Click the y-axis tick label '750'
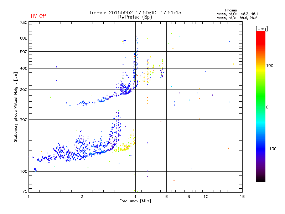The image size is (285, 214). pyautogui.click(x=24, y=22)
